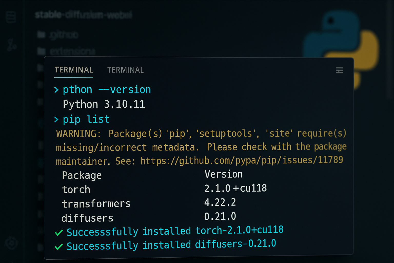Screen dimensions: 394x263
Task: Click 'Successsfully installed torch-2.1.0+cu118' line
Action: [x=175, y=231]
